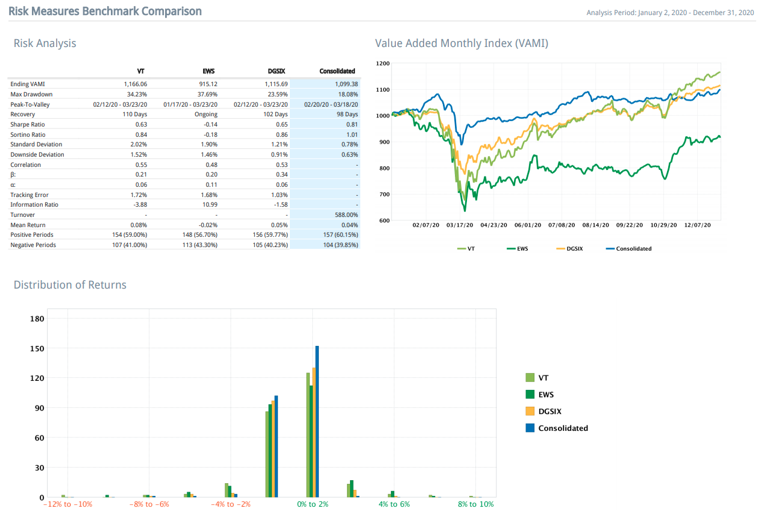
Task: Click tallest blue bar in Distribution chart
Action: pos(317,421)
